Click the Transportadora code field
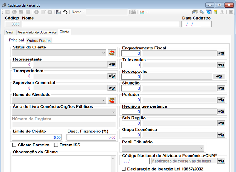This screenshot has height=172, width=236. pos(22,76)
